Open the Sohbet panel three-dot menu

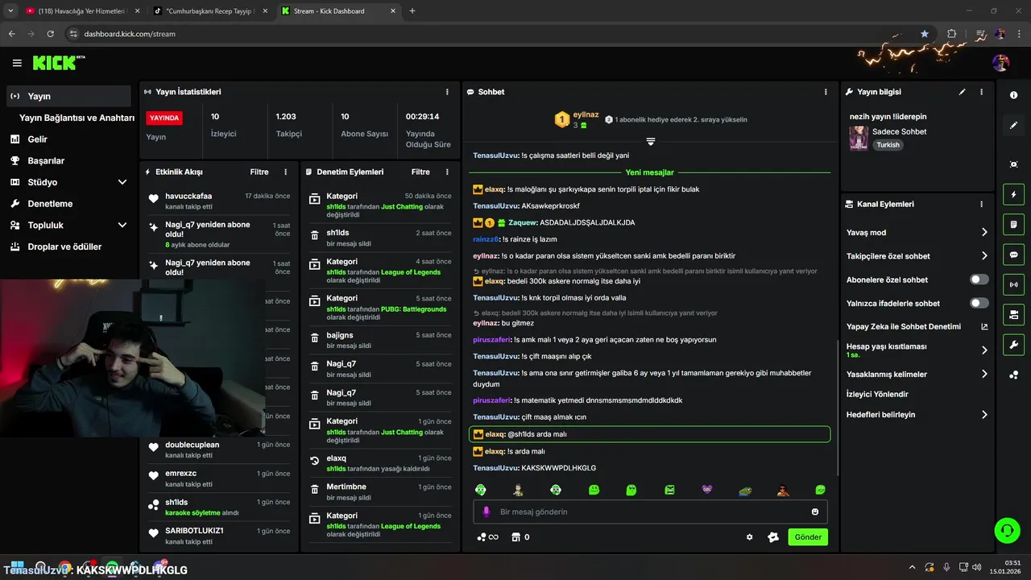pyautogui.click(x=826, y=92)
